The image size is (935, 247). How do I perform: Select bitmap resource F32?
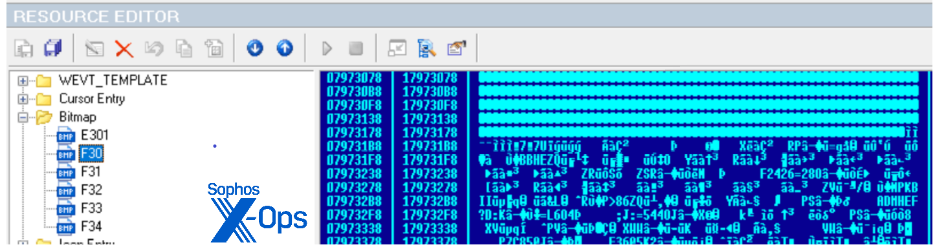click(91, 190)
